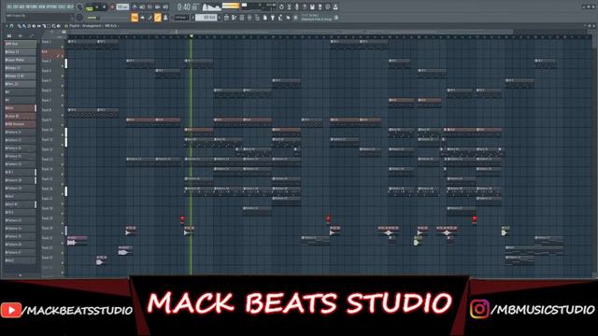Click the question mark help icon

coord(305,7)
